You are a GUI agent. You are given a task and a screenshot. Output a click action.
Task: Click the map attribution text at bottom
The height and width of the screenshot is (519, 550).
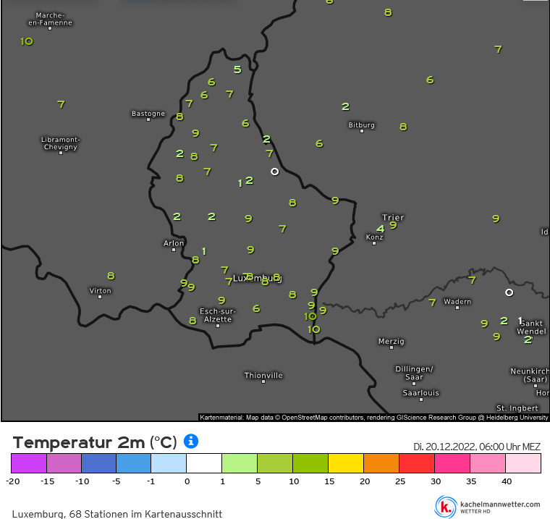tap(373, 417)
